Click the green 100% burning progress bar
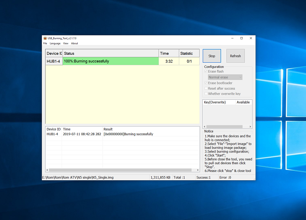The image size is (306, 220). coord(111,61)
